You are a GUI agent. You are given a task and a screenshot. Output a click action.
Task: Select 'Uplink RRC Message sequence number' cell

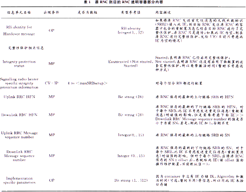click(19, 135)
